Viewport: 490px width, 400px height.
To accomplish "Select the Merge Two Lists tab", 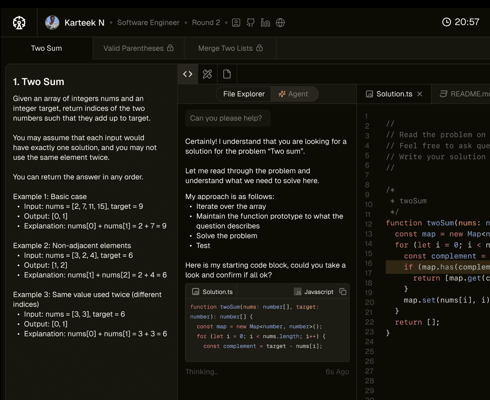I will coord(230,48).
